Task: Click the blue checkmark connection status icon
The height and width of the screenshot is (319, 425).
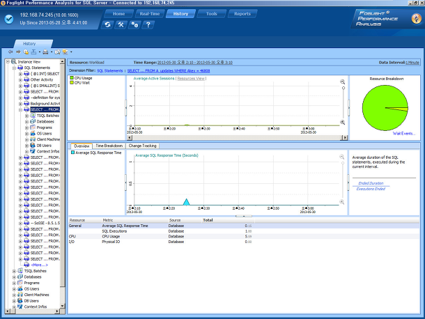Action: point(9,19)
